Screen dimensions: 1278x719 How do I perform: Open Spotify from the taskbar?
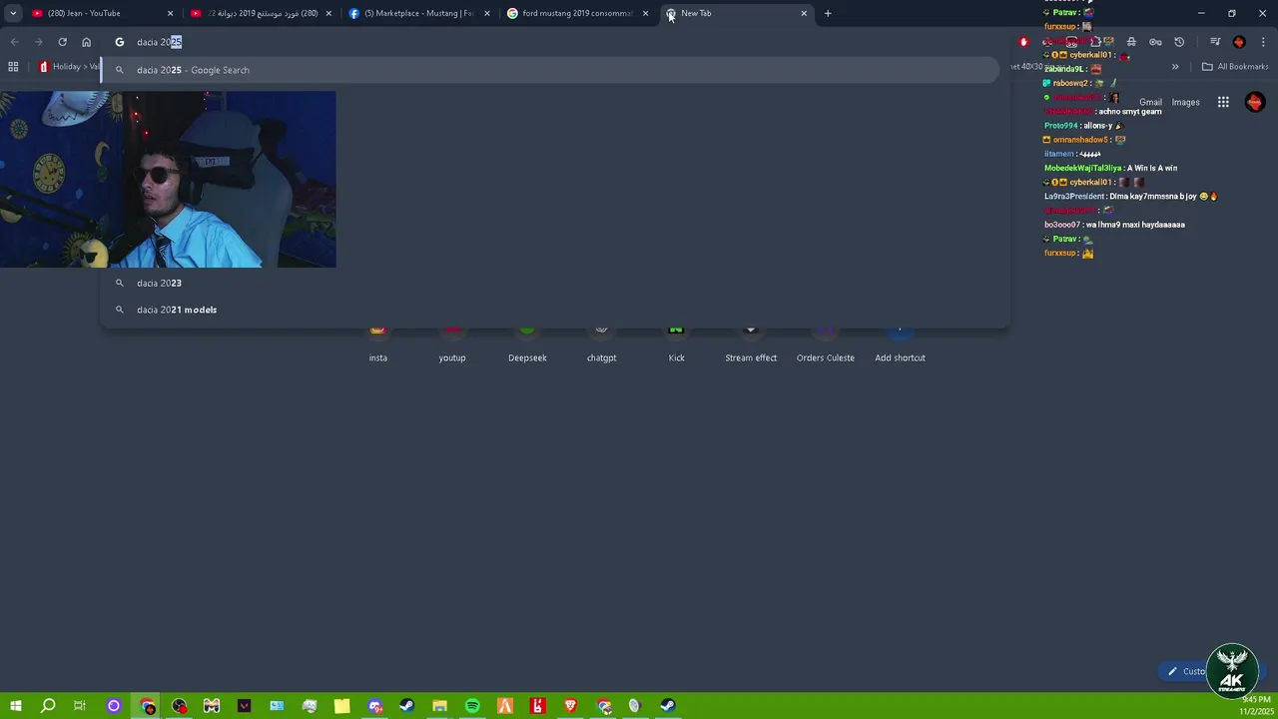472,706
